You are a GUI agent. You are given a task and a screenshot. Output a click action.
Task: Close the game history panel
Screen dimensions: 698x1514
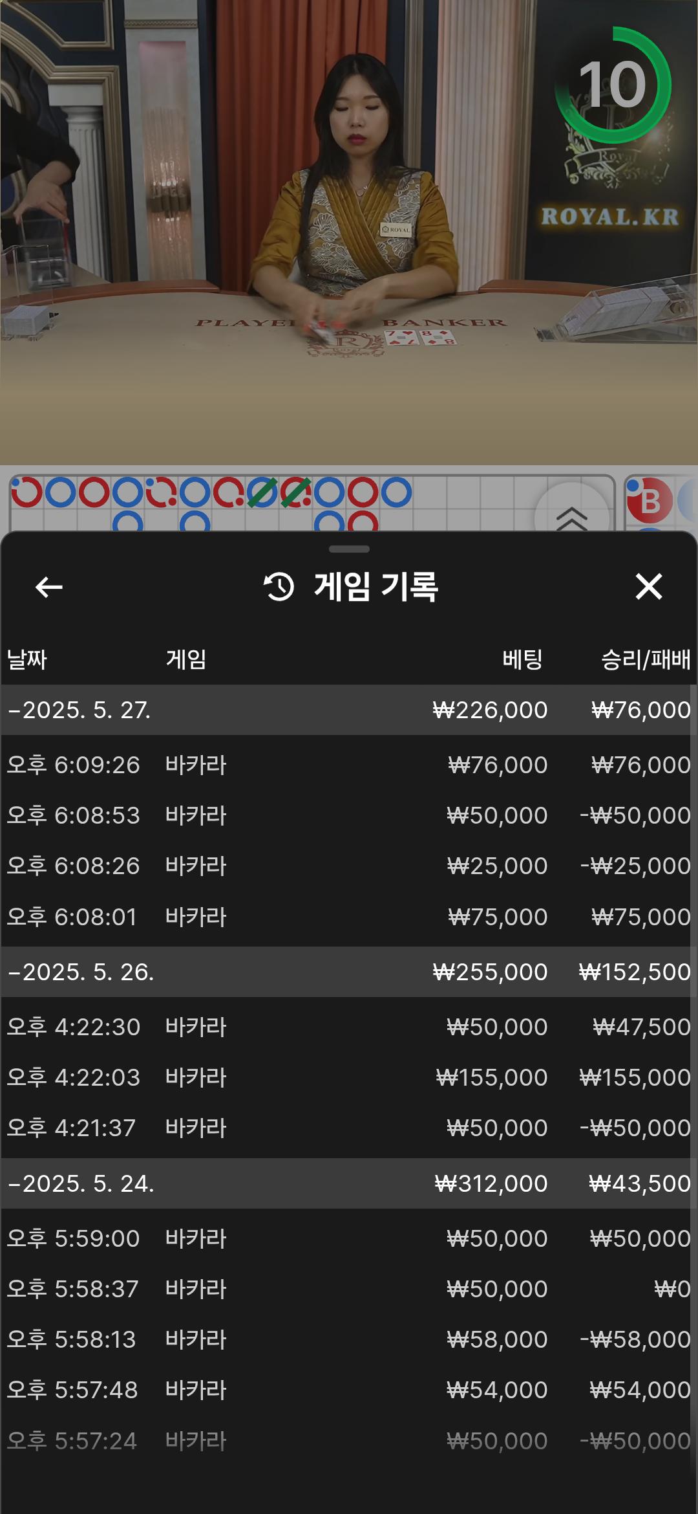[x=648, y=587]
